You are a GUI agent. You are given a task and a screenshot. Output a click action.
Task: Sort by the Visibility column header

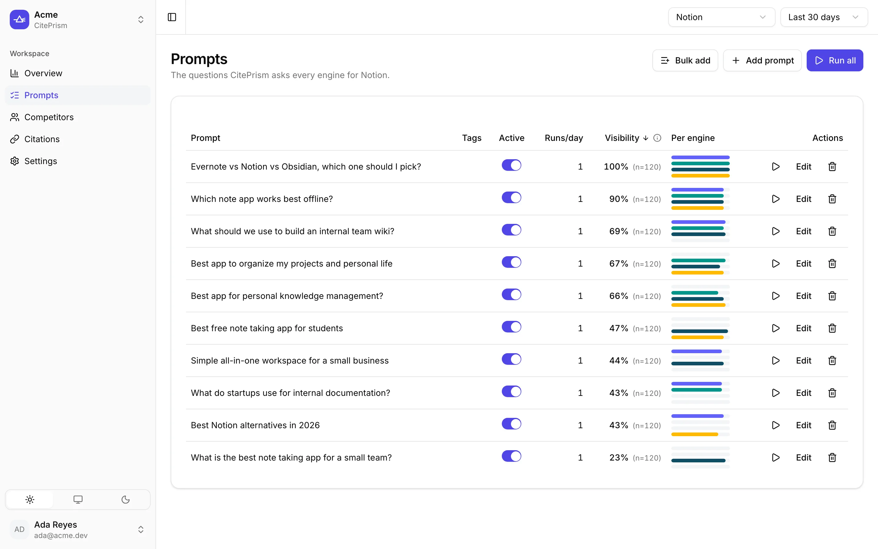pos(626,138)
